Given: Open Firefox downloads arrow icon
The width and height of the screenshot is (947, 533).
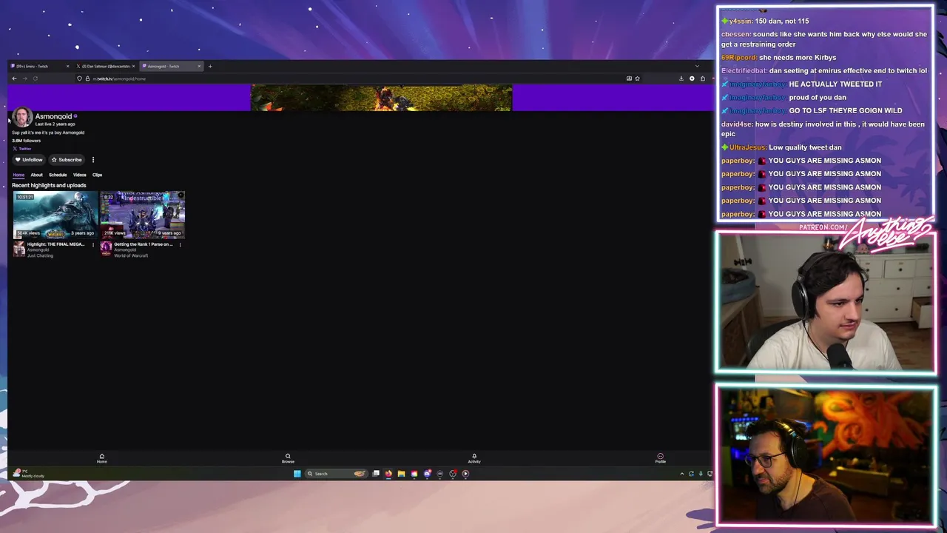Looking at the screenshot, I should (681, 78).
